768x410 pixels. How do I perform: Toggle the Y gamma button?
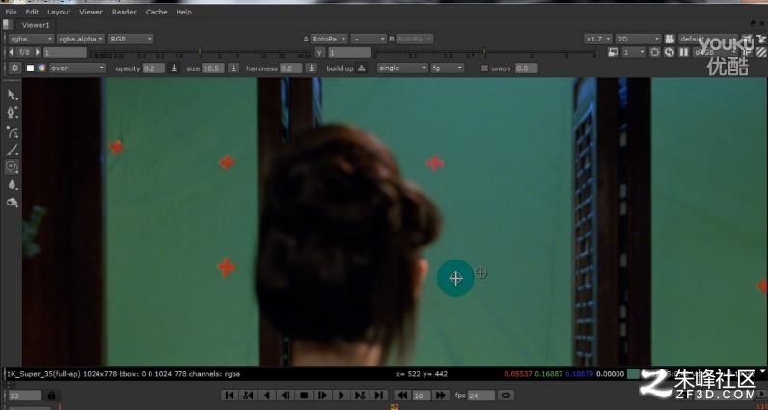(319, 52)
